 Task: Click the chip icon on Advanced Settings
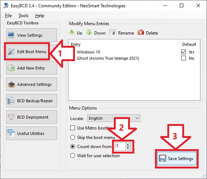(11, 84)
